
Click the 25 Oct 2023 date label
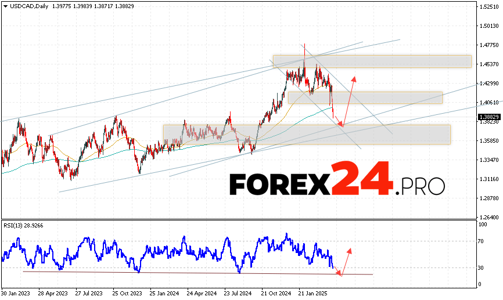[128, 294]
